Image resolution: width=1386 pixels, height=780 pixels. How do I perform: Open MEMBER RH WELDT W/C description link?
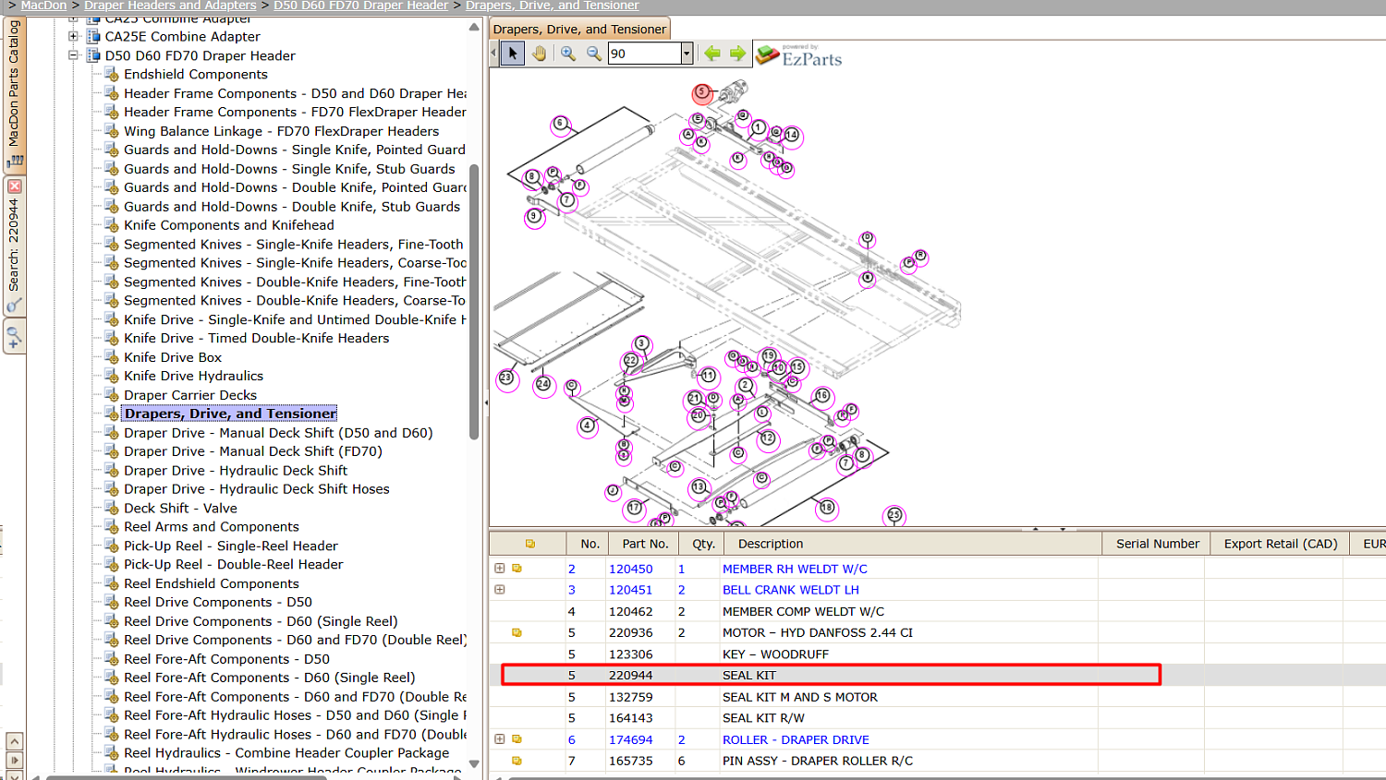click(x=795, y=570)
